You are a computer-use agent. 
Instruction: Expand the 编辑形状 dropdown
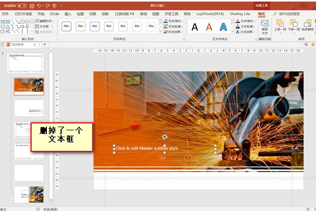[46, 21]
